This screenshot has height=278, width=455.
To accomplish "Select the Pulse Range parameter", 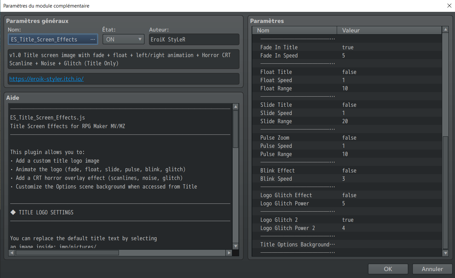I will [x=347, y=154].
